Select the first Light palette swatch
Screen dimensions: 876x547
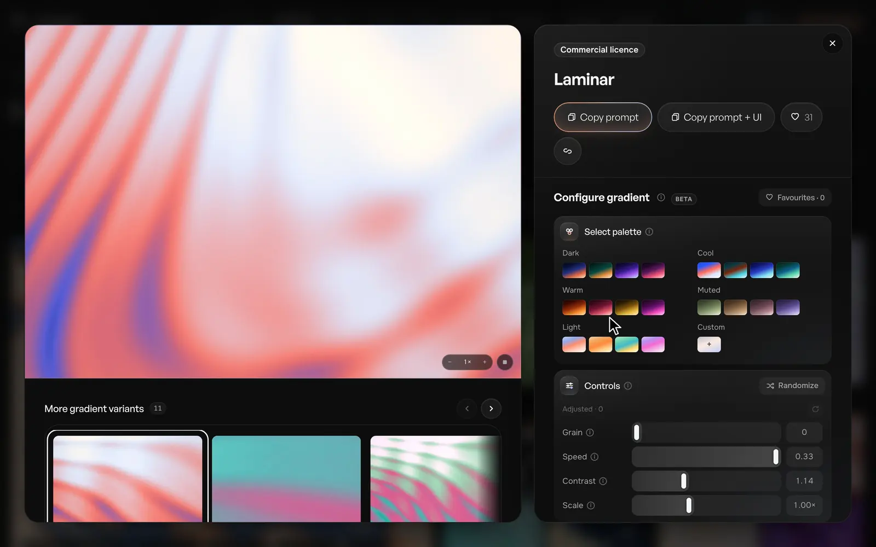click(574, 345)
